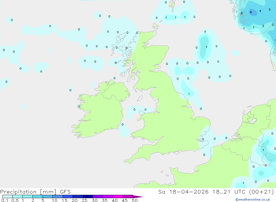The height and width of the screenshot is (202, 276).
Task: Click the 'Sa 18-04-2026' date text
Action: click(183, 192)
